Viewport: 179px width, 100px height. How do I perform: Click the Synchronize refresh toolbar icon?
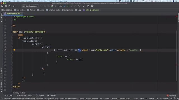(9, 6)
